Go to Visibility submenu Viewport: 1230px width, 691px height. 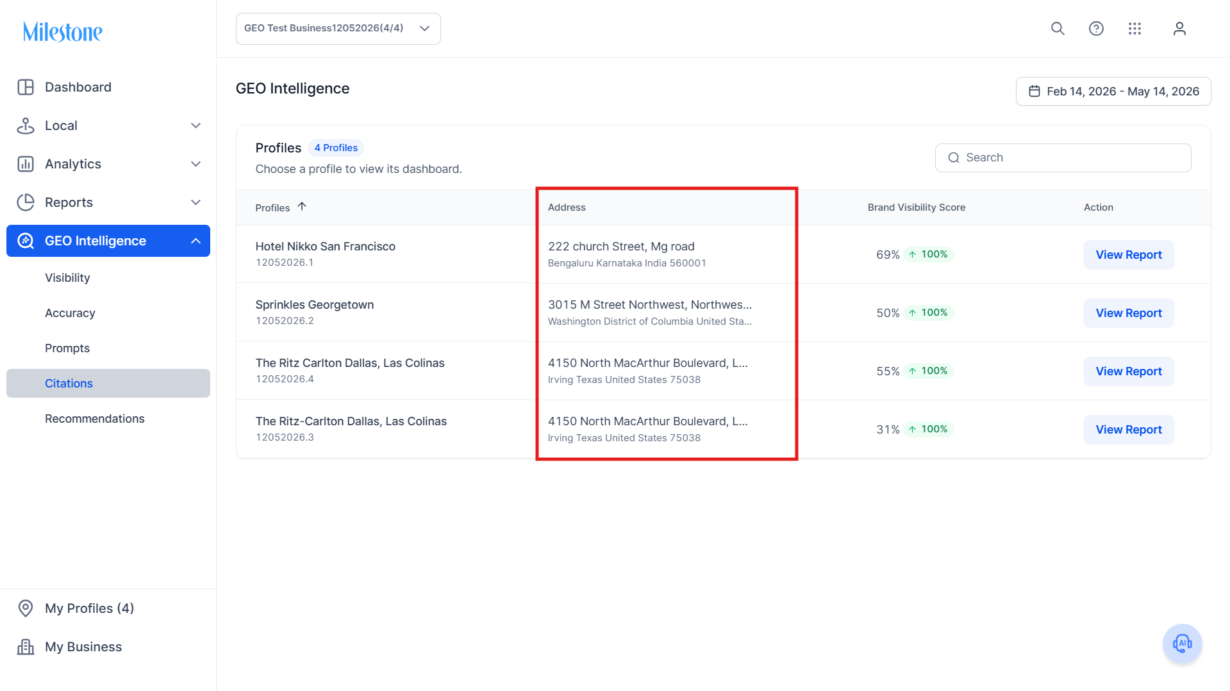coord(67,278)
